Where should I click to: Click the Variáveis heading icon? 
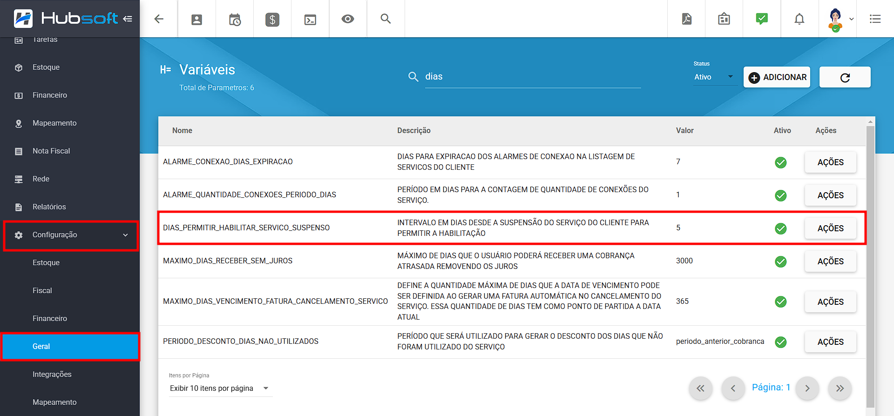coord(166,70)
